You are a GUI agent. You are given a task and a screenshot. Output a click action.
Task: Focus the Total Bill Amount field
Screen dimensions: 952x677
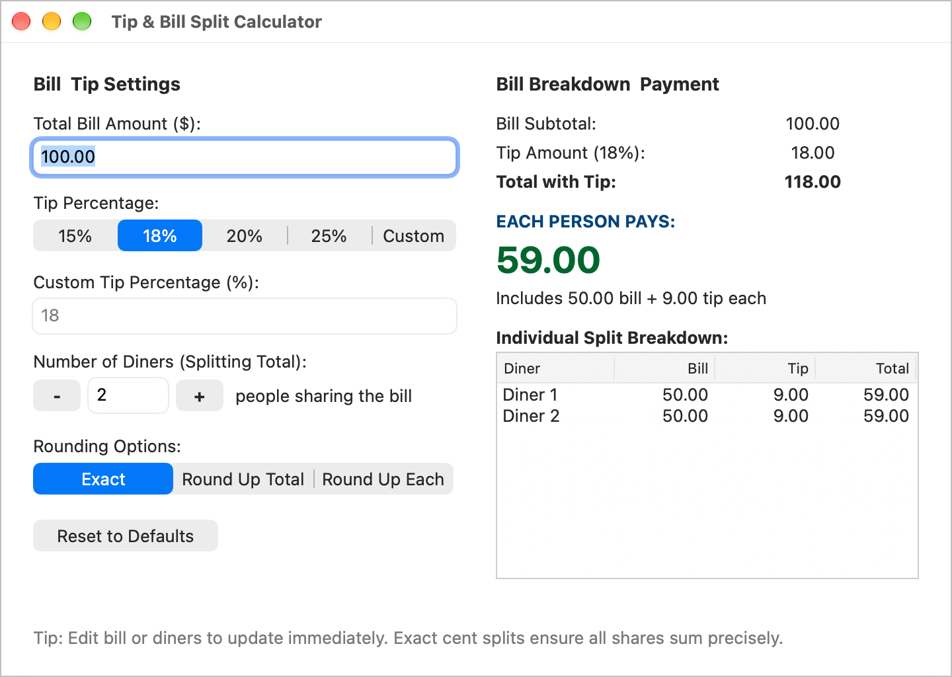tap(245, 157)
